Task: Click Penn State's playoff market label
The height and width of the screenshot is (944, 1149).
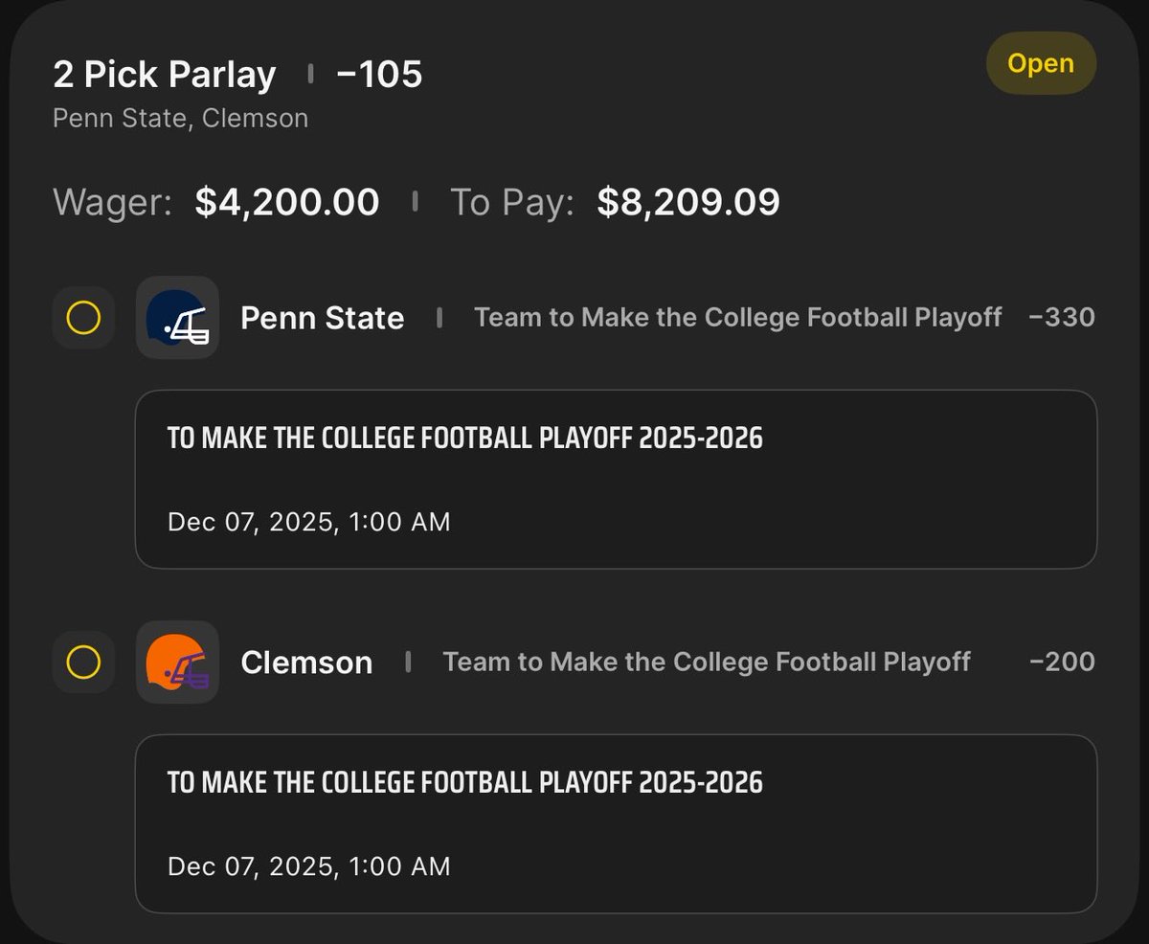Action: (x=737, y=318)
